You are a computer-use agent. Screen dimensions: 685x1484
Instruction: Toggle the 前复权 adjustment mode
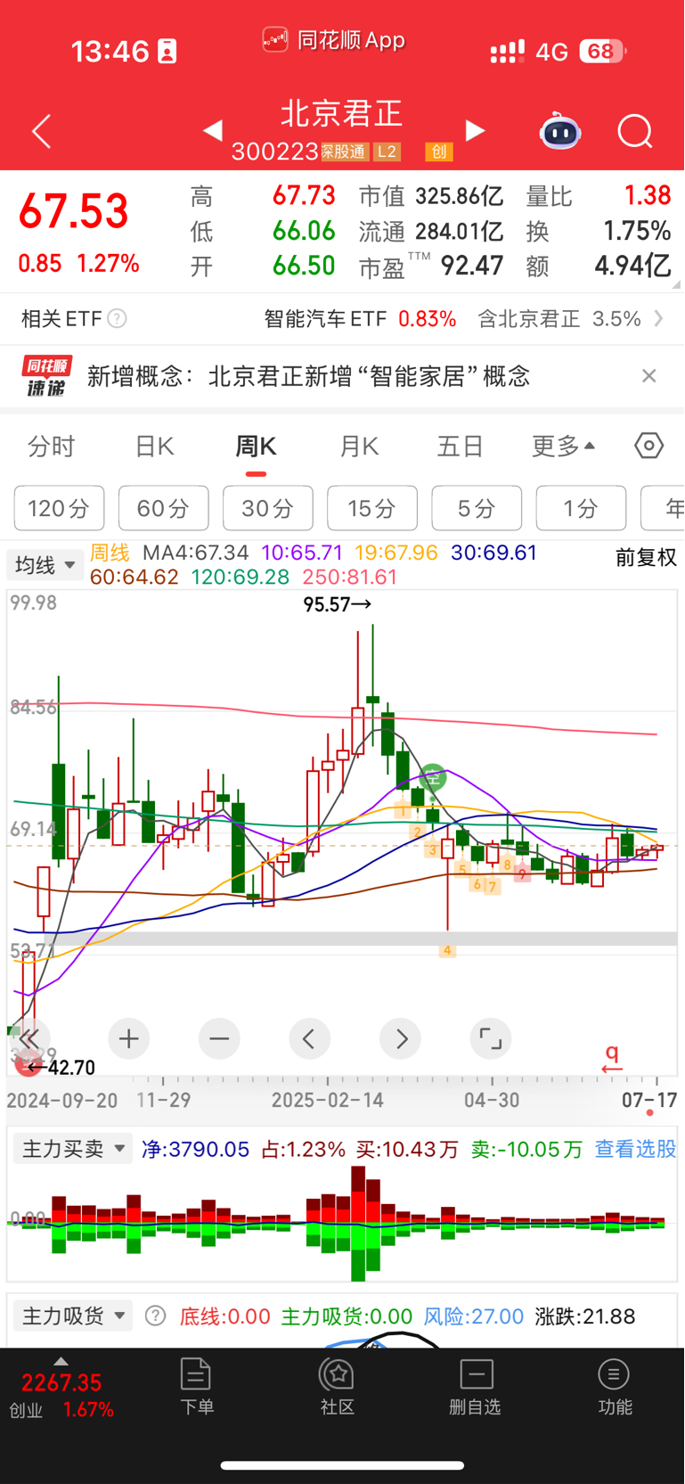[x=646, y=558]
